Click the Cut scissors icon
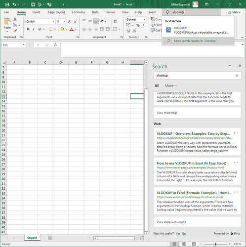Image resolution: width=246 pixels, height=247 pixels. (15, 19)
